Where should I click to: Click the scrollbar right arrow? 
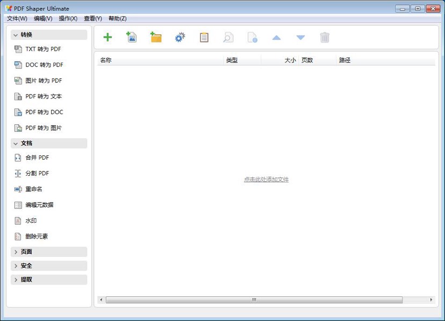coord(431,299)
